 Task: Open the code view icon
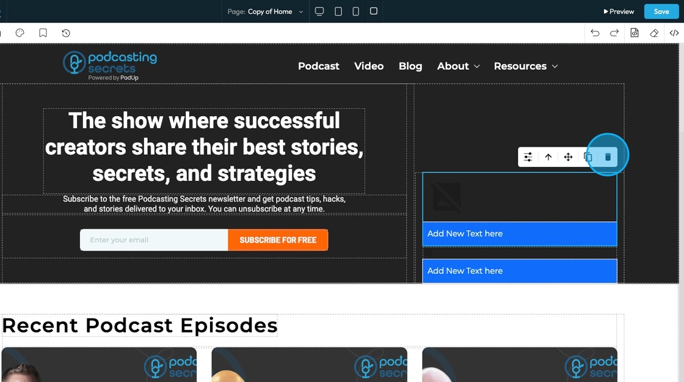pyautogui.click(x=674, y=33)
